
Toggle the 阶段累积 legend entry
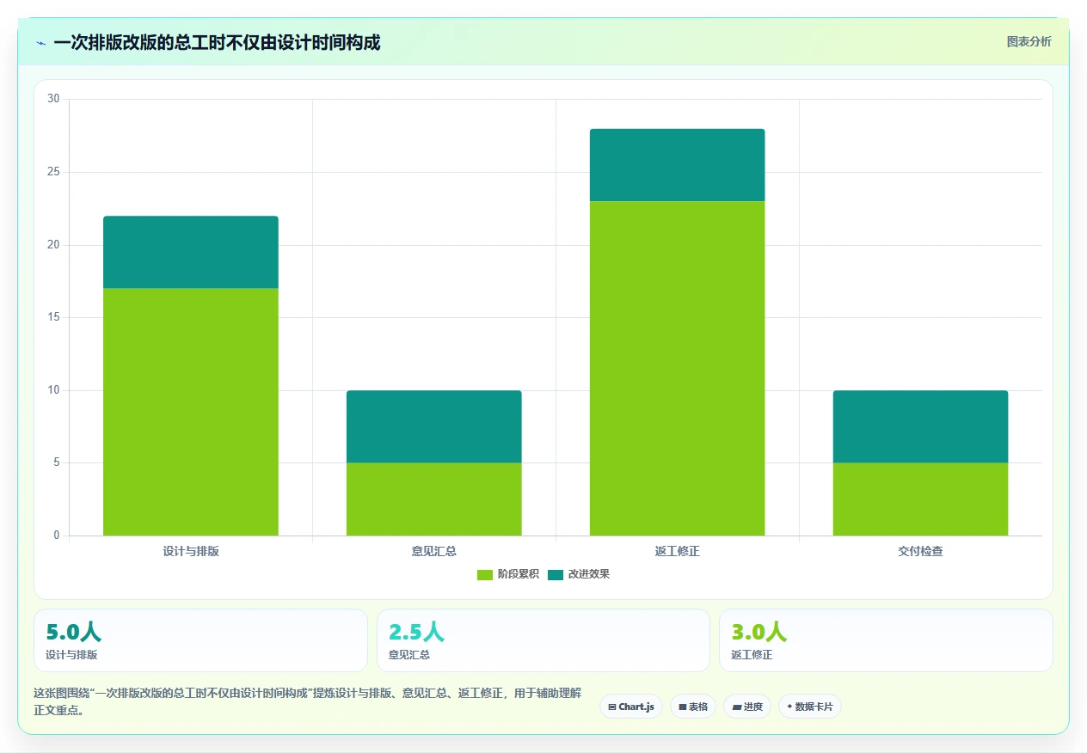508,574
